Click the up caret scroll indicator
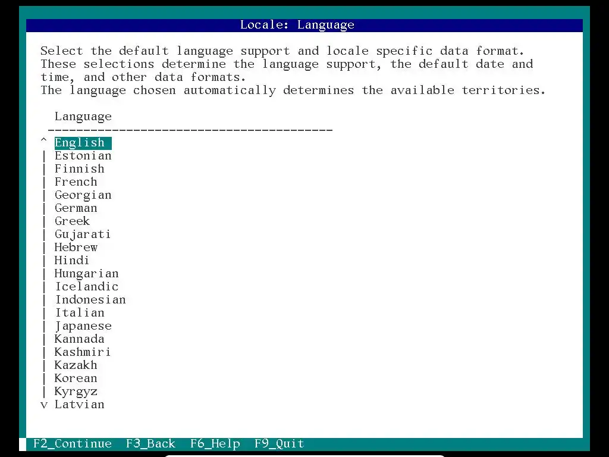 click(x=44, y=140)
